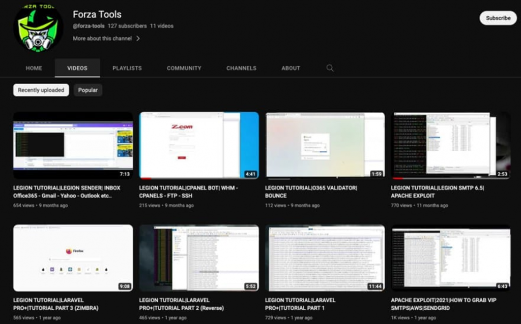Open Laravel Pro+ Tutorial Part 1 thumbnail
The image size is (521, 324).
pyautogui.click(x=325, y=258)
